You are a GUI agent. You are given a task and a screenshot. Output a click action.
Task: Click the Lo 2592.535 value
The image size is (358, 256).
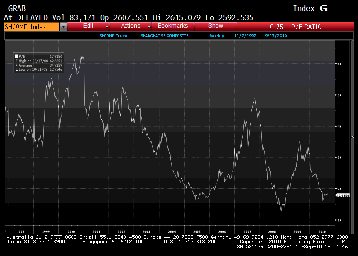point(229,17)
